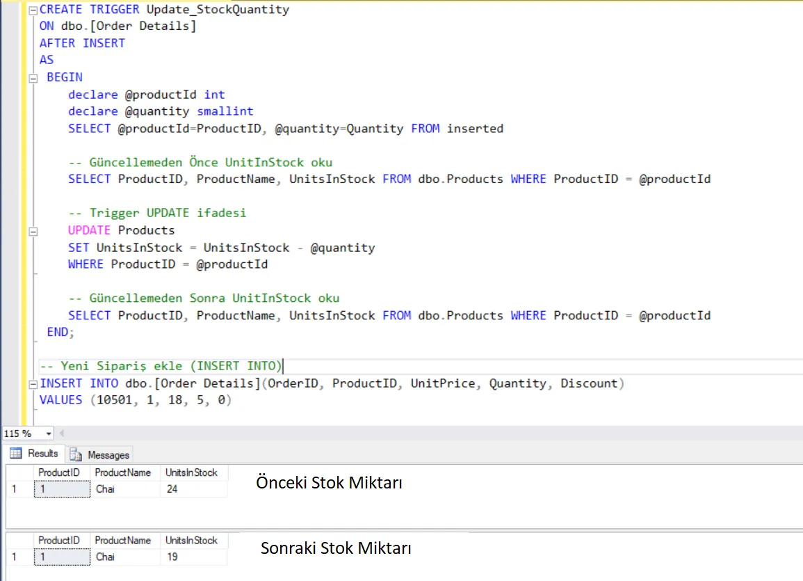The width and height of the screenshot is (803, 581).
Task: Click the zoom percentage text field
Action: click(x=22, y=434)
